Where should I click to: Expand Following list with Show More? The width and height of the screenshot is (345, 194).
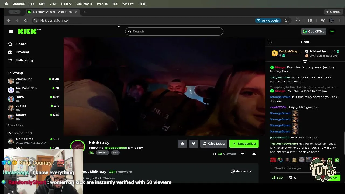click(15, 125)
